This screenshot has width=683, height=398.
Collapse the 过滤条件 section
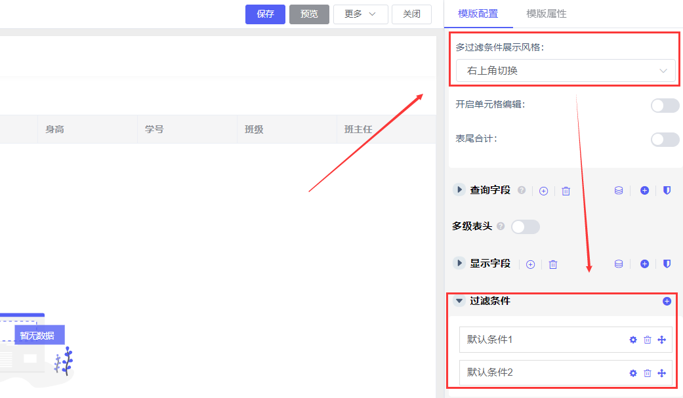459,301
